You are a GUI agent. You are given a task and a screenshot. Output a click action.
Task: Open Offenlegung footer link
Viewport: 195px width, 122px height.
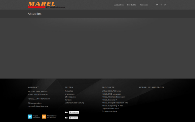click(x=70, y=97)
